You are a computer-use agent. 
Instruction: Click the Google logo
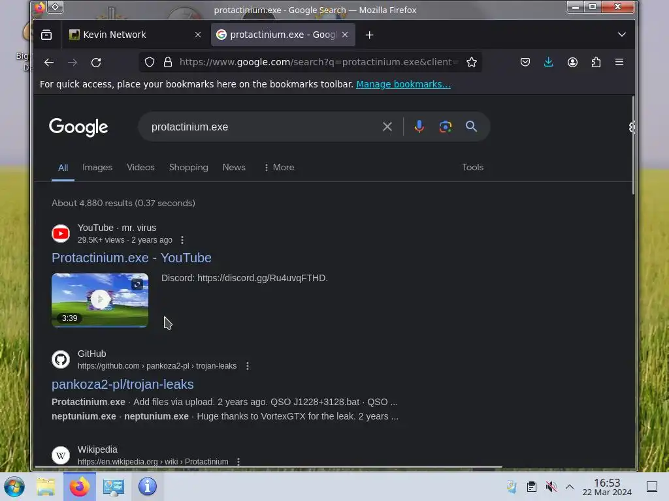78,127
